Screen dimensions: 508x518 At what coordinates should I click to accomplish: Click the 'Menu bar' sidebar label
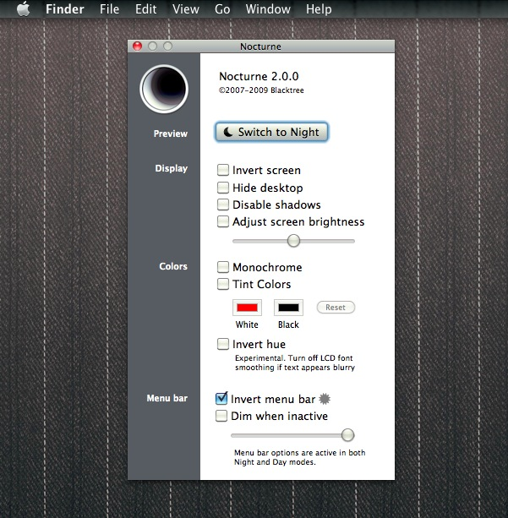(167, 398)
